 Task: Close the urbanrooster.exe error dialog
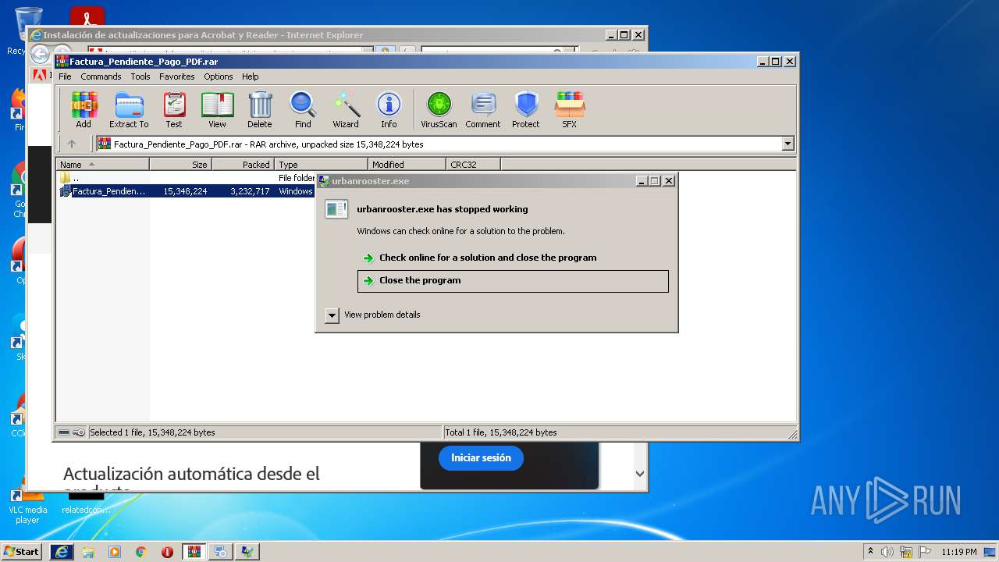tap(669, 180)
